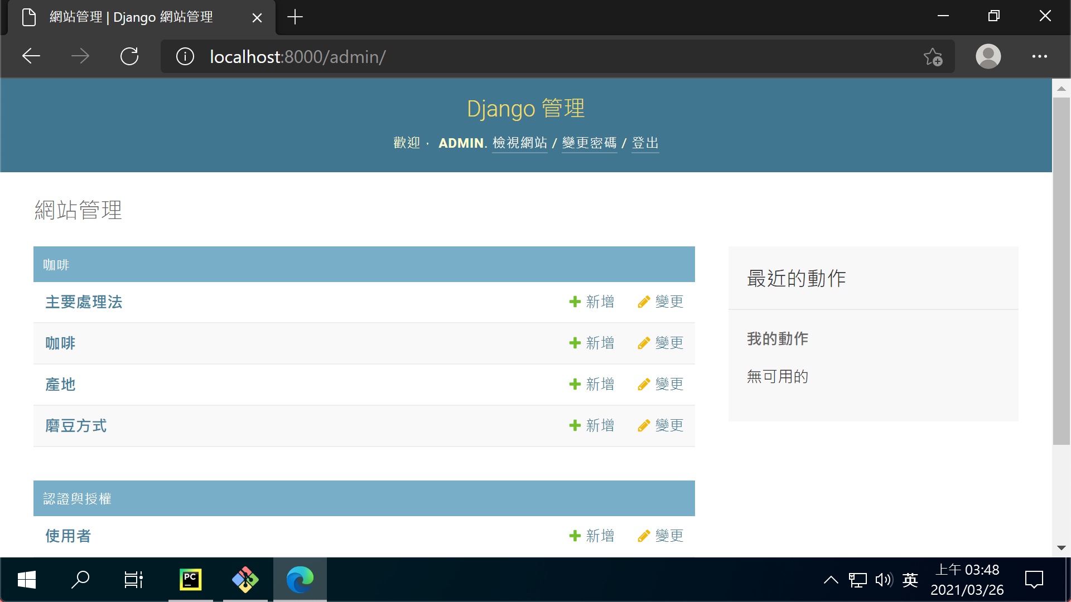Open the 產地 model link
The image size is (1071, 602).
pyautogui.click(x=60, y=385)
